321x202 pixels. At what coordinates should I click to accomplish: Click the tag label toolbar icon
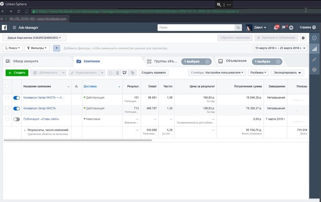(132, 73)
